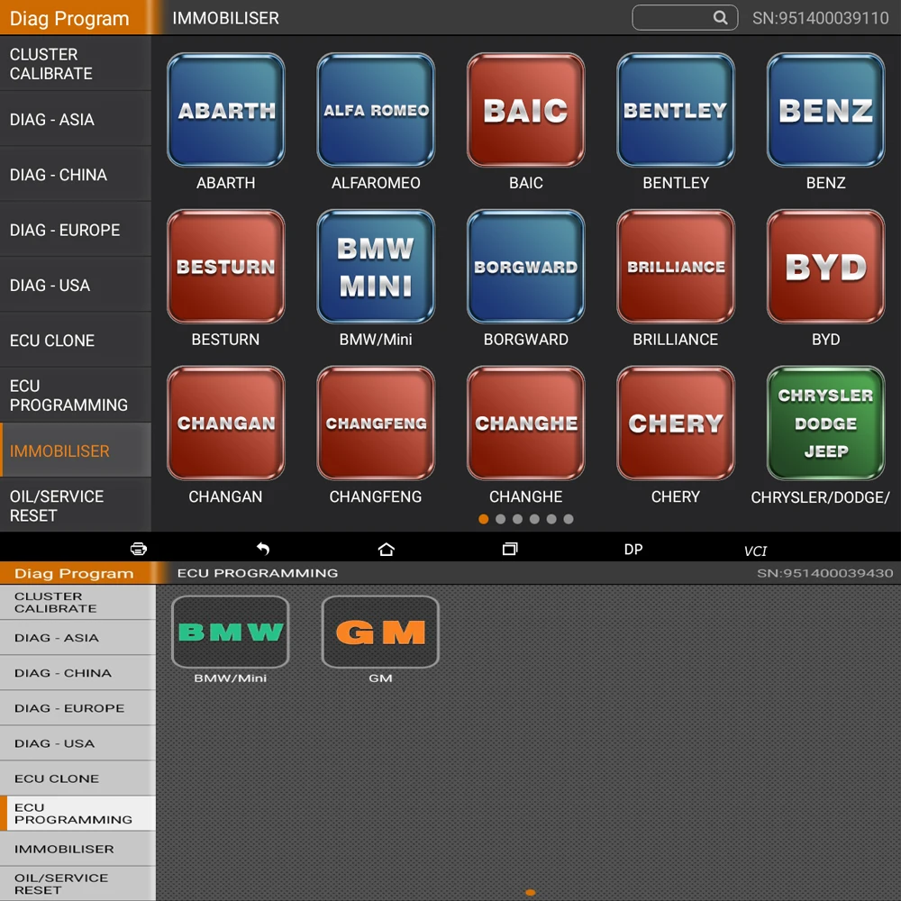Select DIAG - USA in lower gray sidebar

(77, 743)
